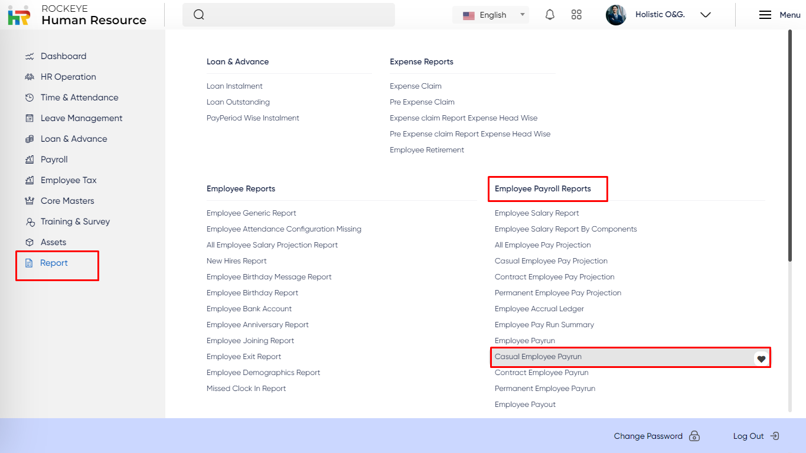Open the notifications bell

[550, 15]
